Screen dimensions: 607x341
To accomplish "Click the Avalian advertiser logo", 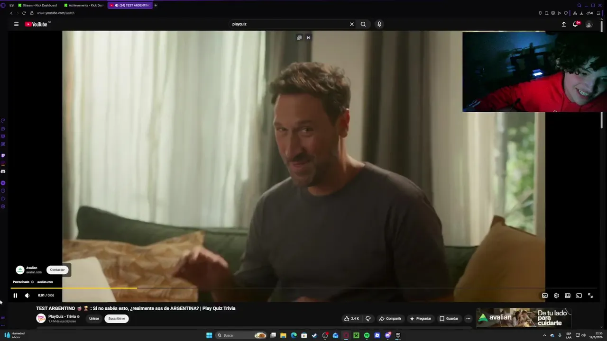I will click(x=20, y=270).
